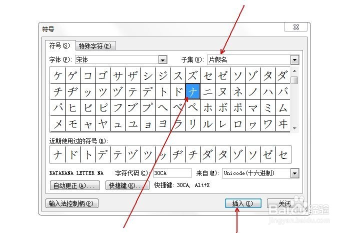350x233 pixels.
Task: Choose ダ in the recently used symbols row
Action: pyautogui.click(x=208, y=154)
